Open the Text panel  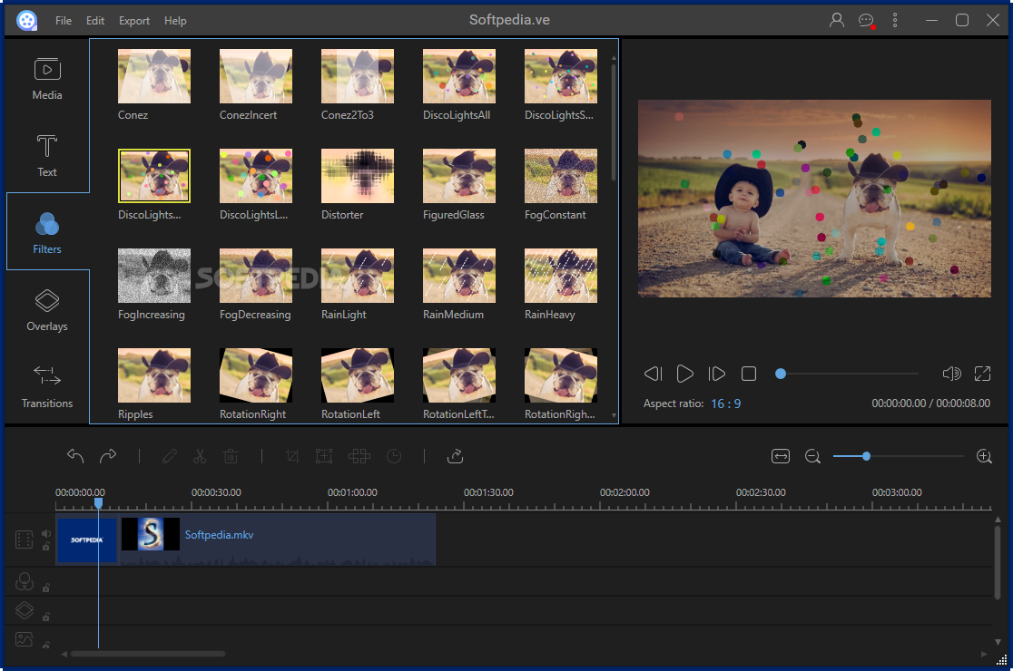tap(47, 155)
